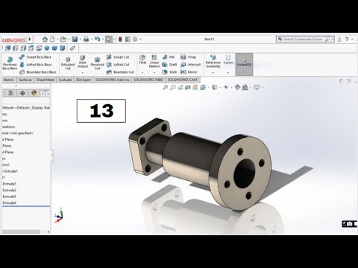
Task: Select the Shell tool
Action: [x=169, y=72]
